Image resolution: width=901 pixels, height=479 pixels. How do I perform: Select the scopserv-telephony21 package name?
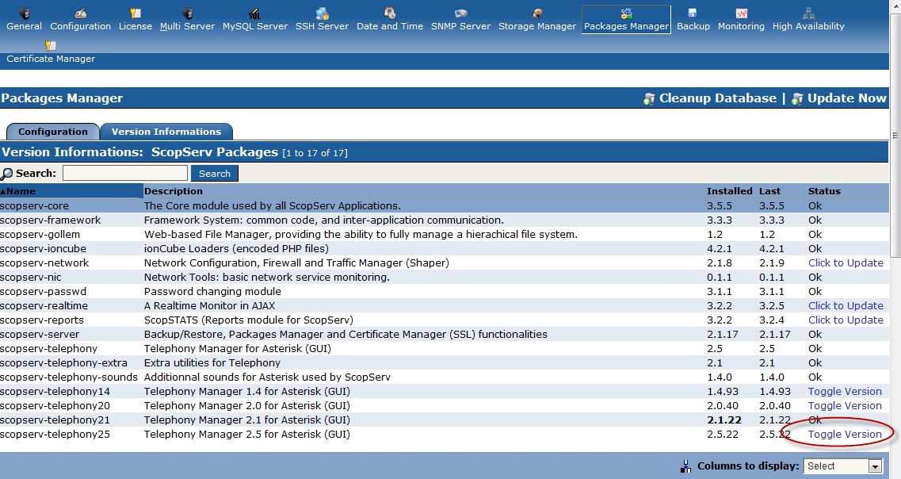tap(55, 420)
